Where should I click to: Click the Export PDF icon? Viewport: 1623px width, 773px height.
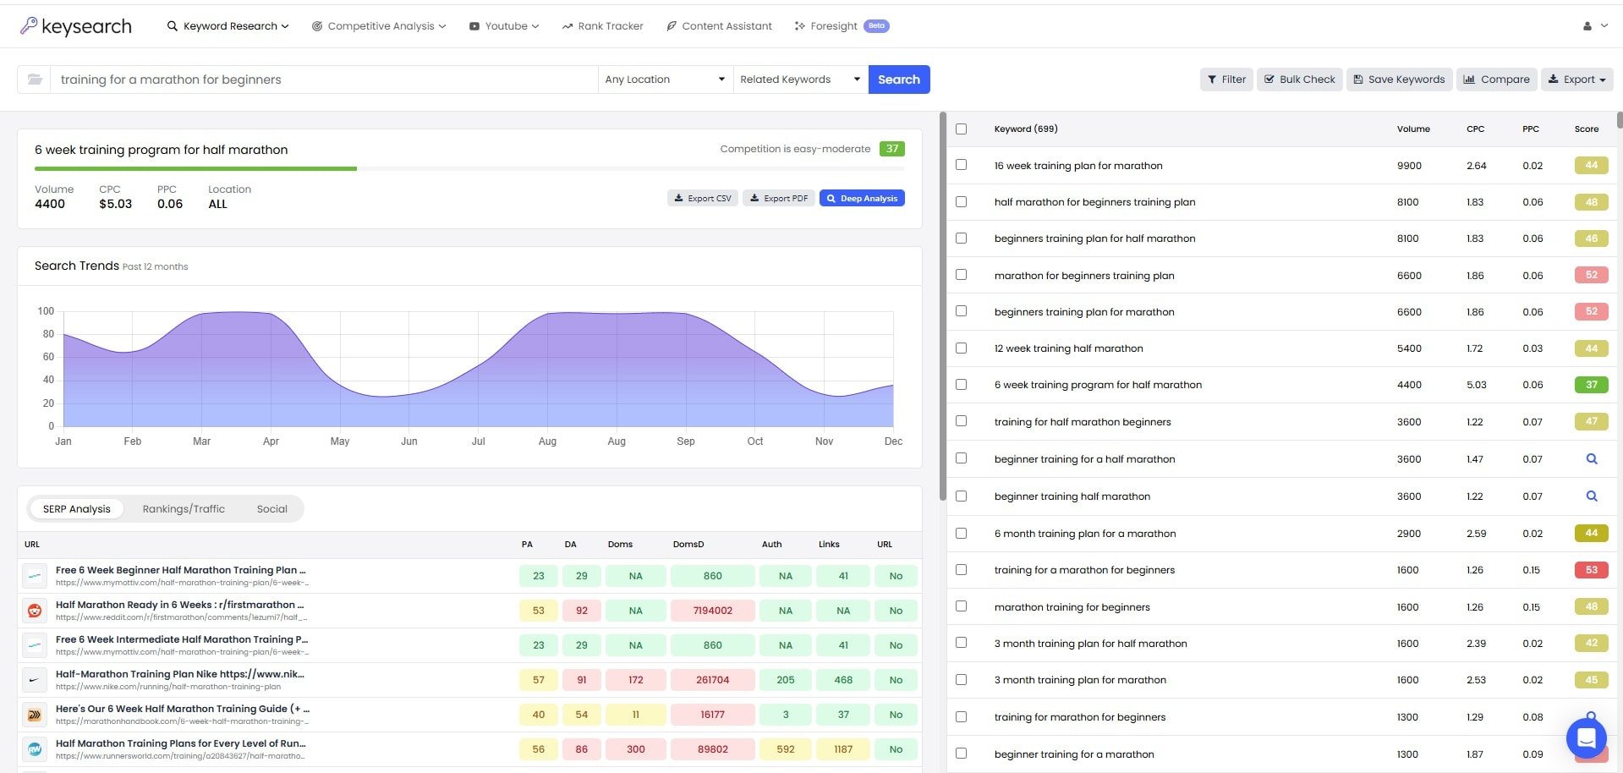pyautogui.click(x=777, y=197)
